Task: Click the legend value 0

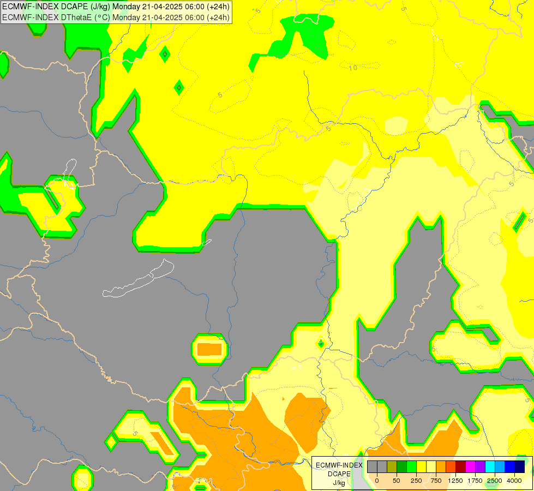Action: click(x=377, y=481)
